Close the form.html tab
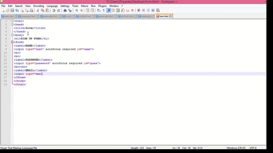273x153 pixels. point(170,16)
